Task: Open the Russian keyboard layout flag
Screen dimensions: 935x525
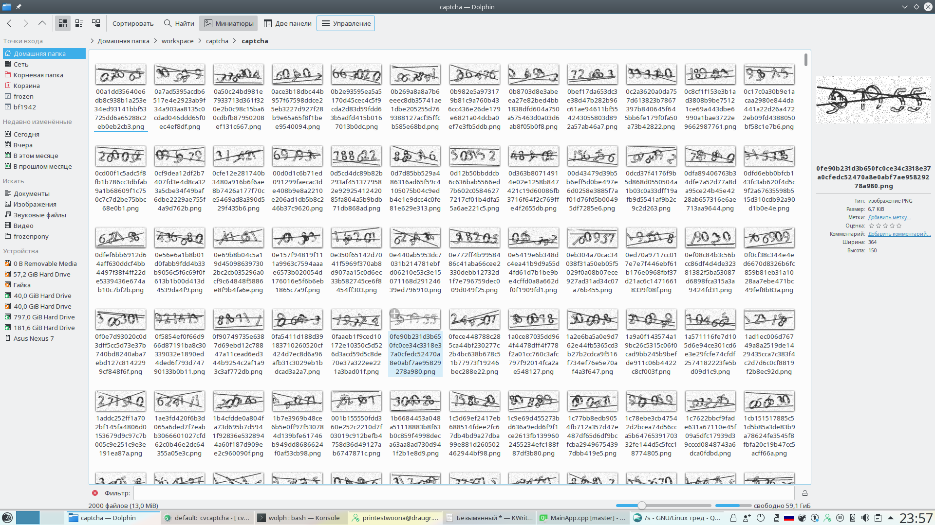Action: pos(788,518)
